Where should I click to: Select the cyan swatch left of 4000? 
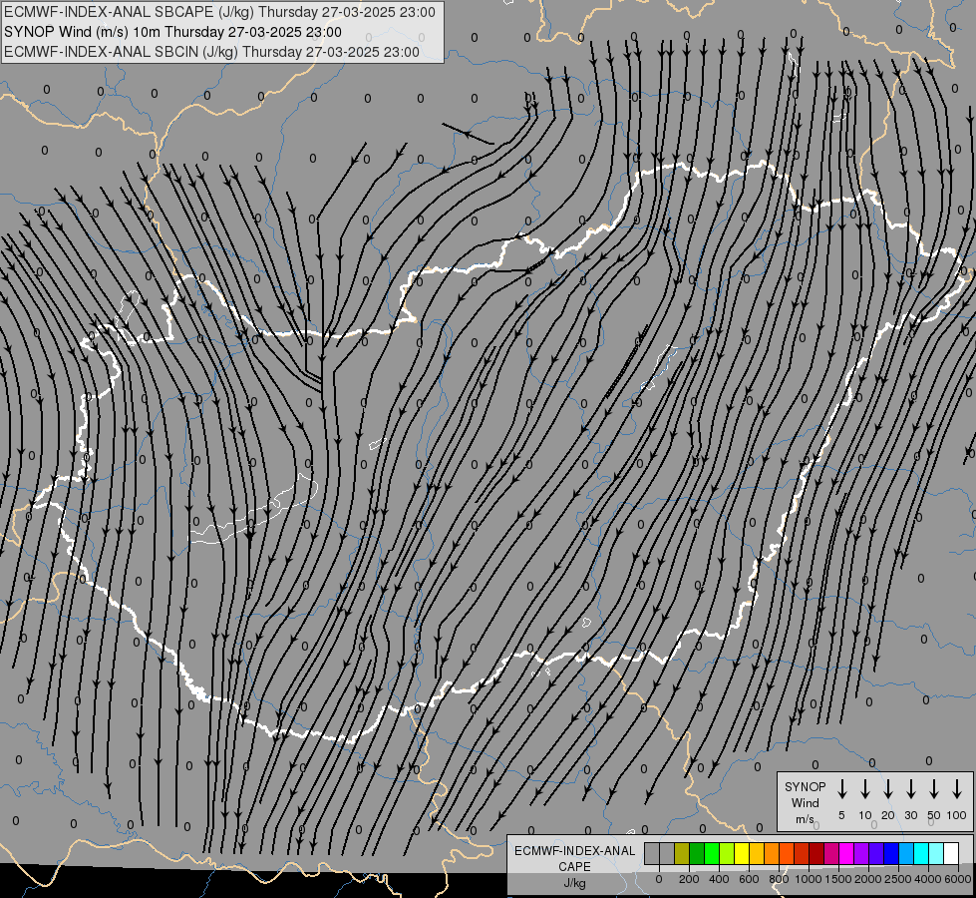point(921,853)
